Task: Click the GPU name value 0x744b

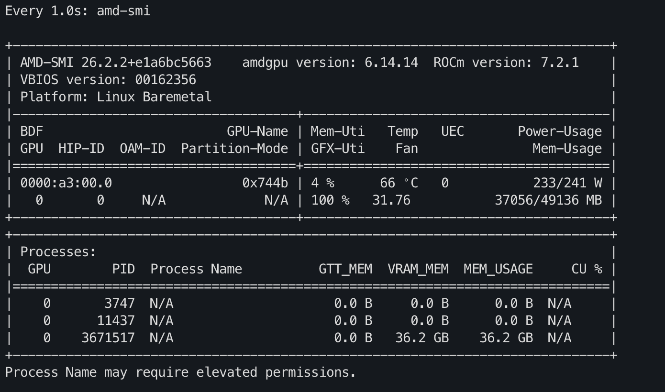Action: (x=265, y=183)
